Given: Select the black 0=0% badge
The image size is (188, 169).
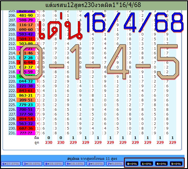Looking at the screenshot, I should [x=132, y=164].
